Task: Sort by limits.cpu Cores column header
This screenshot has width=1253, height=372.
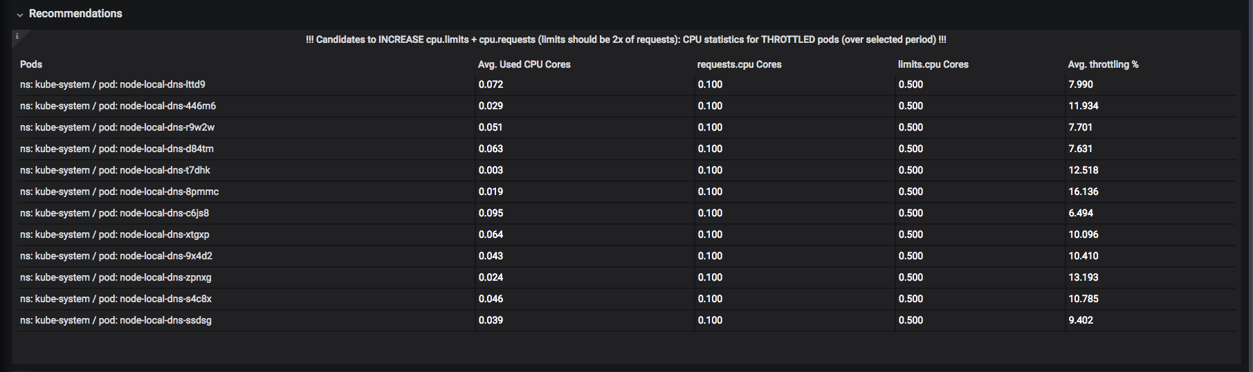Action: pyautogui.click(x=933, y=64)
